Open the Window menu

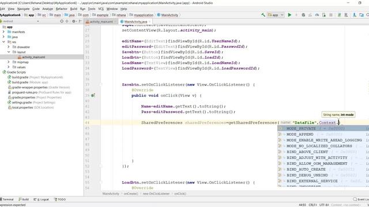[x=112, y=9]
